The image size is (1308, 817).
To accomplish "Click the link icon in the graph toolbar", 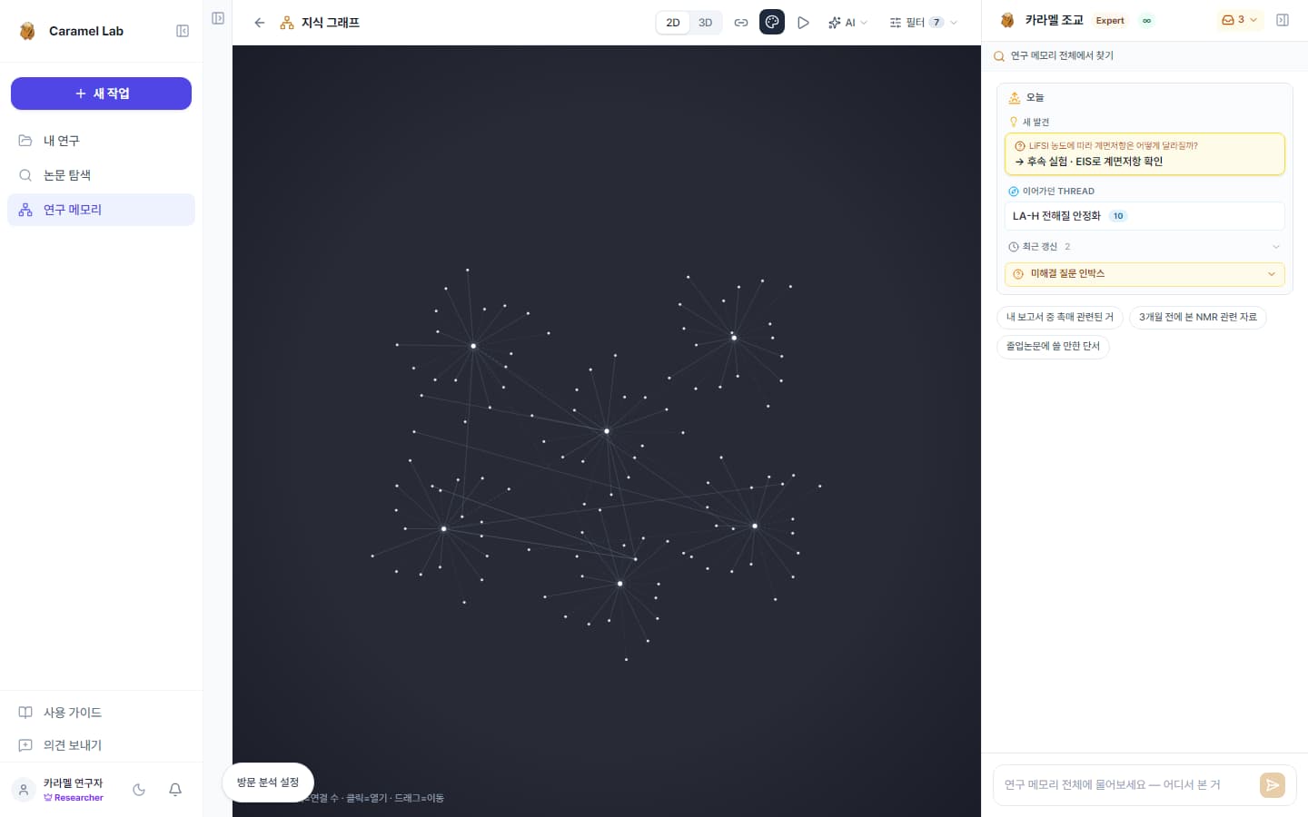I will (x=741, y=23).
